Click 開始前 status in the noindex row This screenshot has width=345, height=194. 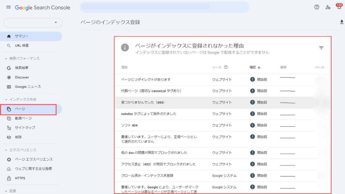coord(262,114)
